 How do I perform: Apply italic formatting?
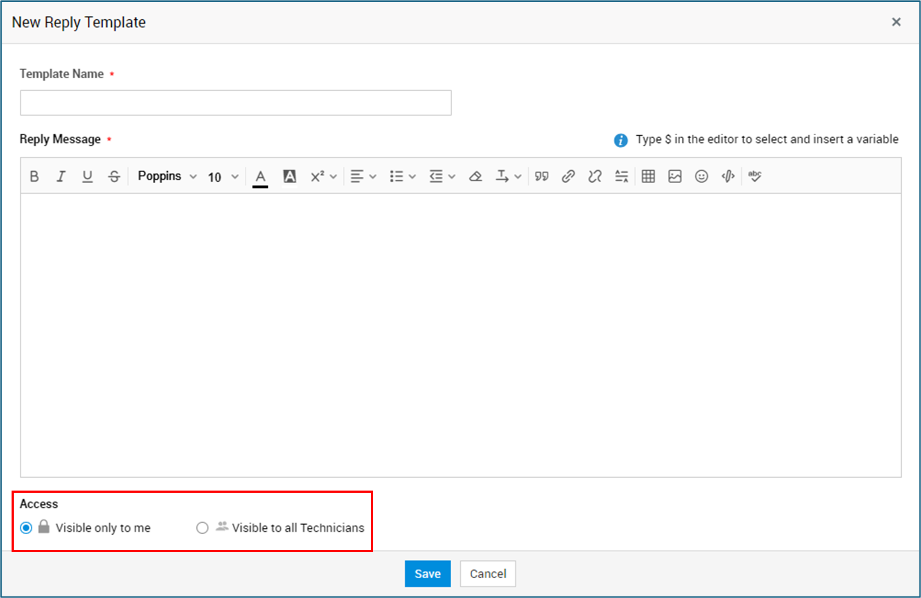coord(61,176)
